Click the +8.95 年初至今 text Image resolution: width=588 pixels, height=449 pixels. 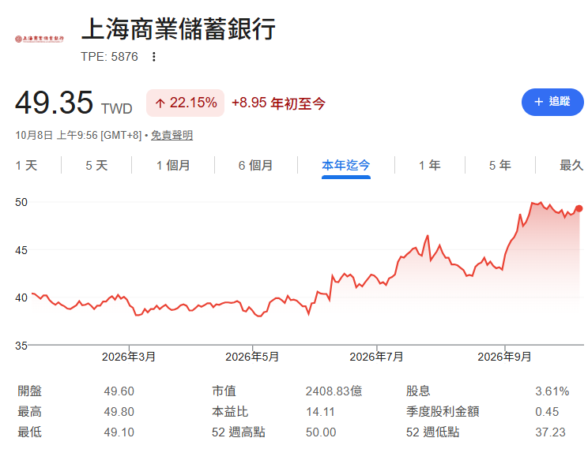pyautogui.click(x=278, y=103)
